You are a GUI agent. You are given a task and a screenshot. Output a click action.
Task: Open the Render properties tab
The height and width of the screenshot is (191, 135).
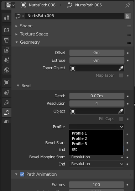[7, 30]
